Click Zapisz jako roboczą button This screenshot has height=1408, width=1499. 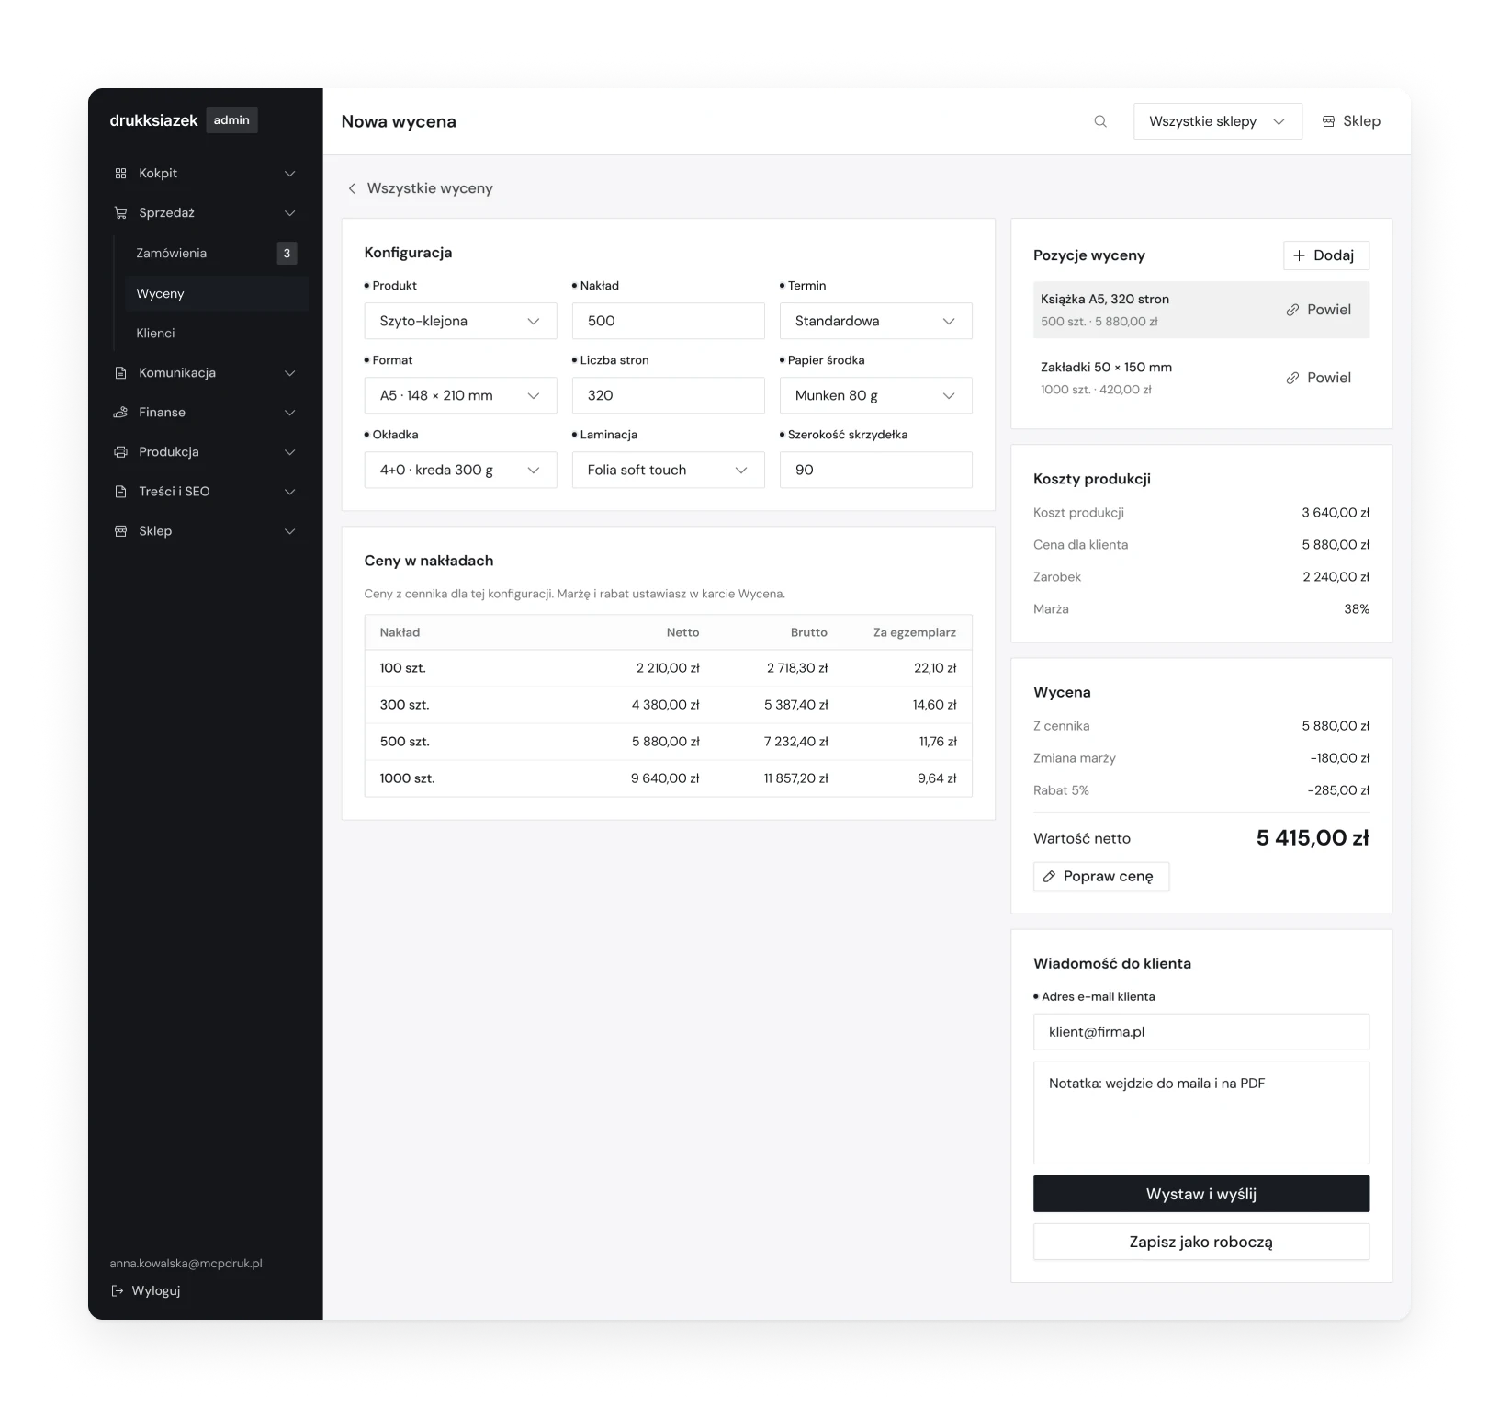[x=1200, y=1242]
